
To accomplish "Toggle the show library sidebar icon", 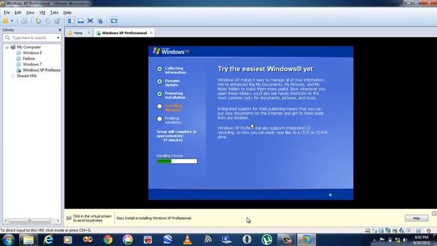I will click(71, 21).
